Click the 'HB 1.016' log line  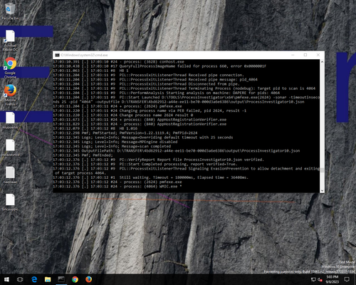[95, 128]
